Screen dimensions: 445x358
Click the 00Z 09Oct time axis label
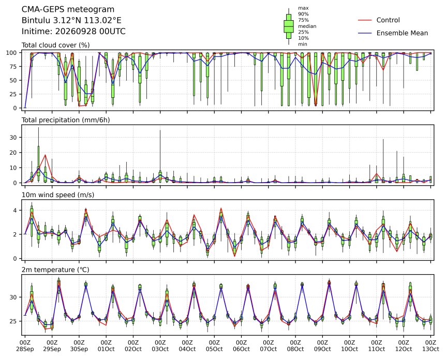pos(322,346)
